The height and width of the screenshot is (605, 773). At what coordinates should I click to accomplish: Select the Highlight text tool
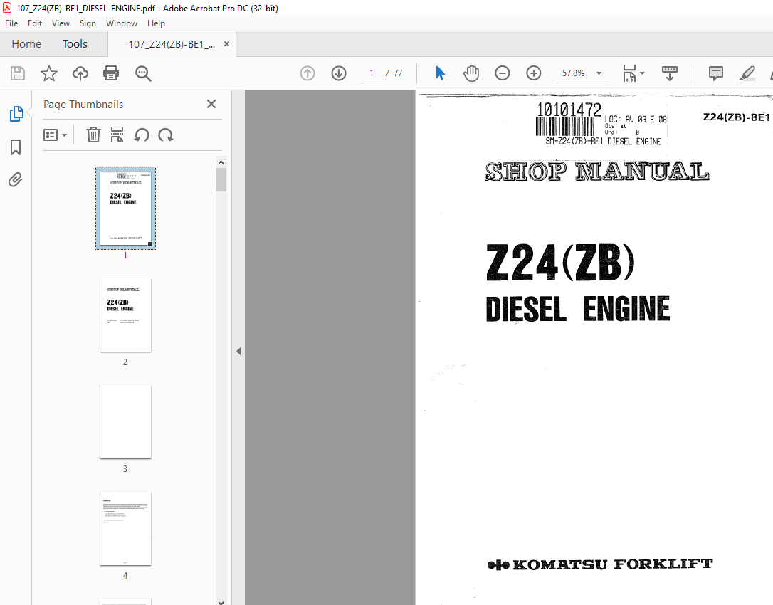pyautogui.click(x=747, y=73)
